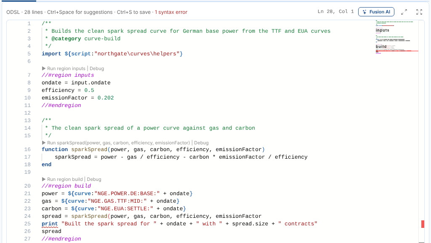Click the play icon beside Run sparkSpread
Screen dimensions: 431x243
click(44, 143)
